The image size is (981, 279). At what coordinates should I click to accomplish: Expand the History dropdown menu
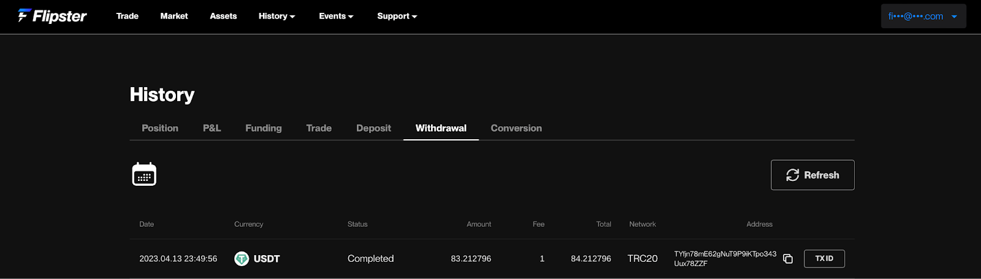coord(277,16)
